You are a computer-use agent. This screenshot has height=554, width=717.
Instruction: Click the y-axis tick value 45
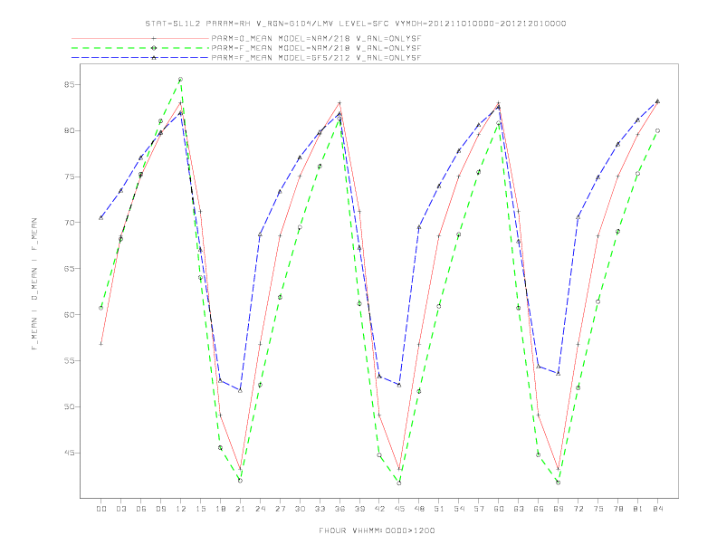[70, 453]
